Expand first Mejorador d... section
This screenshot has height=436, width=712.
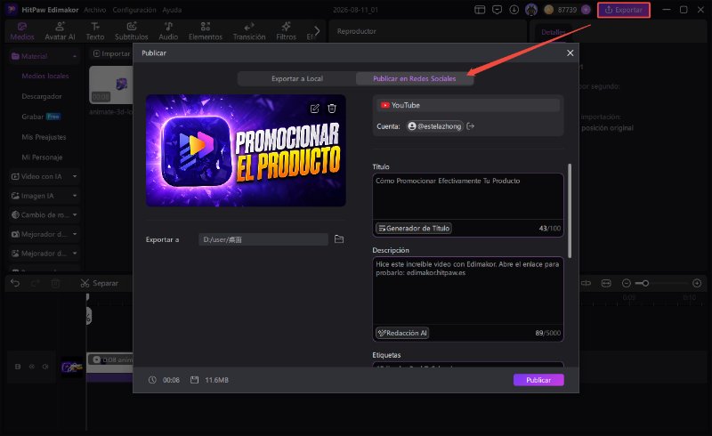pyautogui.click(x=75, y=234)
